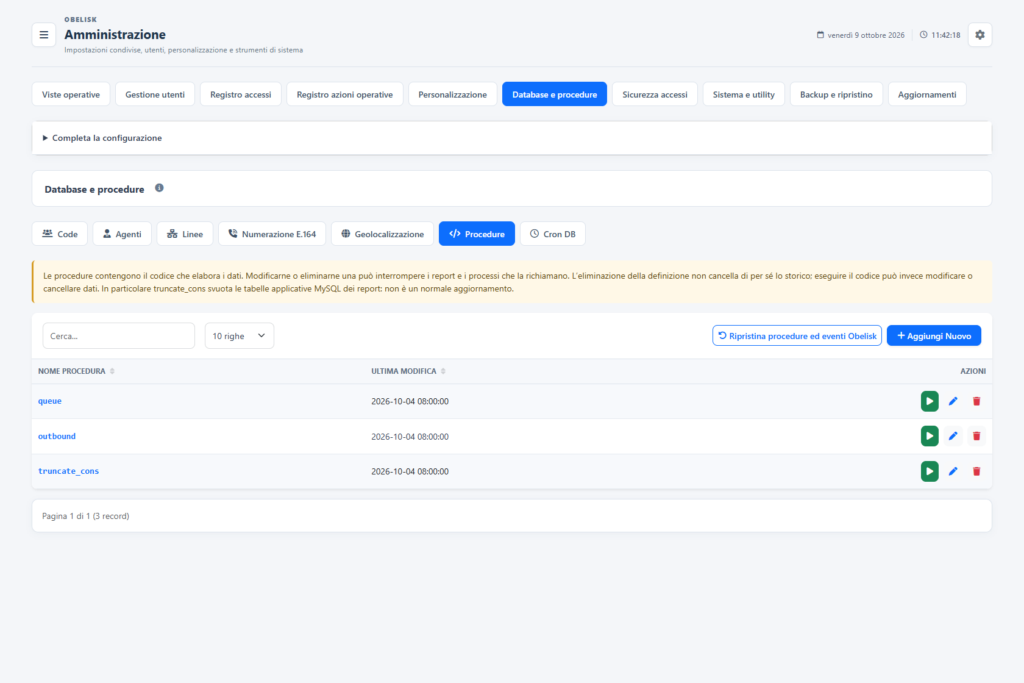The image size is (1024, 683).
Task: Open the queue procedure link
Action: pos(50,401)
